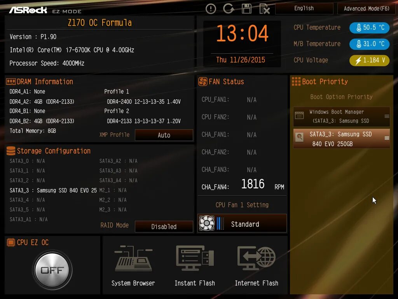
Task: Click the CHA_FAN4 1816 RPM reading
Action: pos(243,184)
